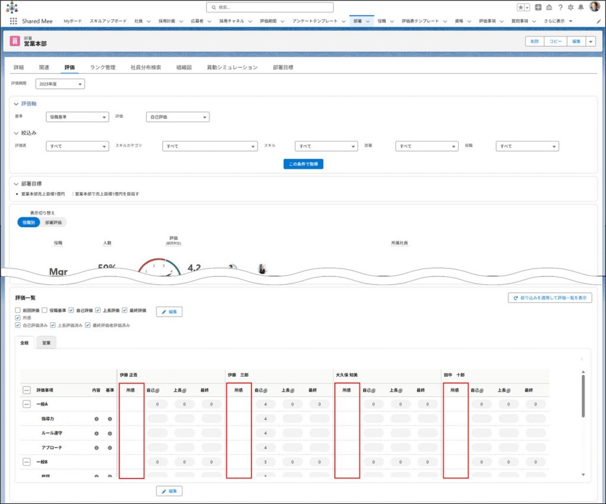
Task: Collapse the 一般A row group
Action: (x=27, y=404)
